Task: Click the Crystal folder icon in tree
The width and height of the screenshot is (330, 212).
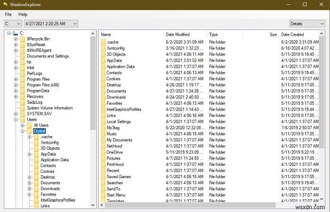Action: [29, 131]
